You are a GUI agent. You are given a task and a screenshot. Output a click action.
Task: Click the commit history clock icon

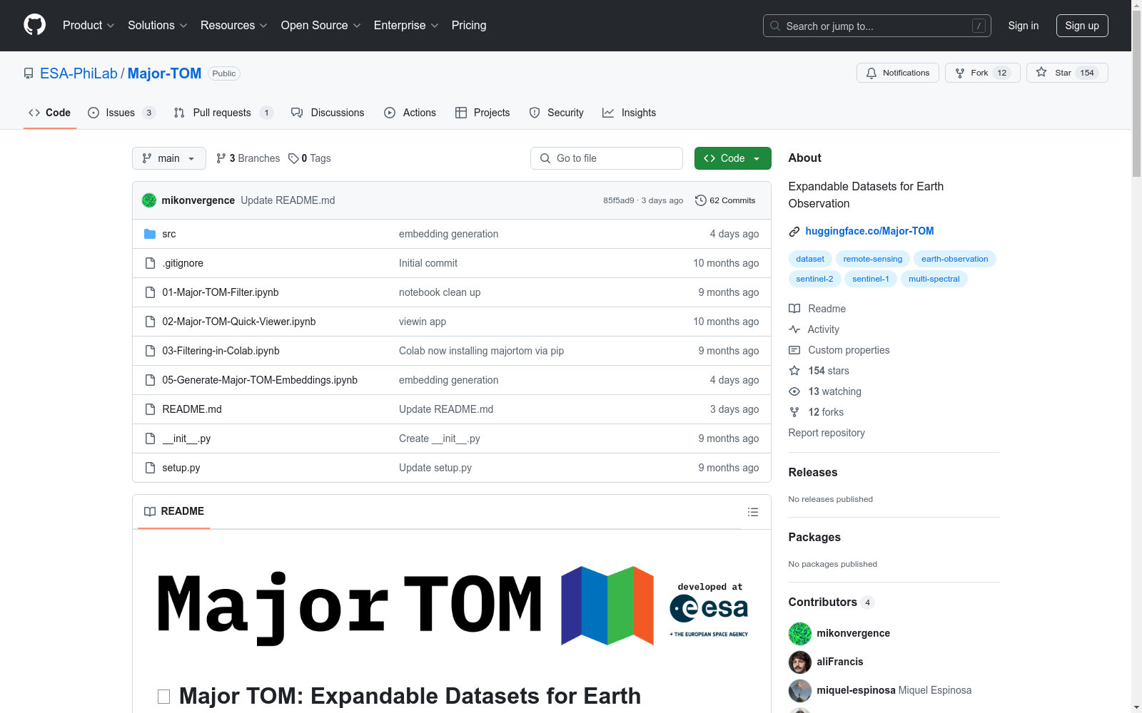701,200
